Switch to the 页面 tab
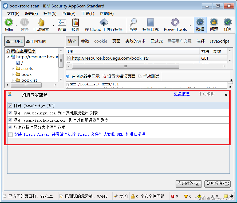Screen dimensions: 237x203 point(116,41)
